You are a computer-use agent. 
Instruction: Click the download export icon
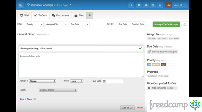[185, 24]
